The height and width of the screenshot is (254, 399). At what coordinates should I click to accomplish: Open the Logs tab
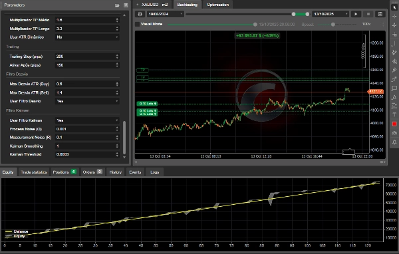click(x=154, y=172)
